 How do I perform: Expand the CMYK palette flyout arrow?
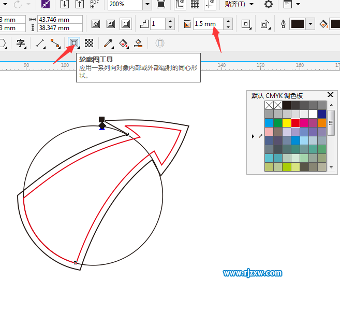[253, 136]
